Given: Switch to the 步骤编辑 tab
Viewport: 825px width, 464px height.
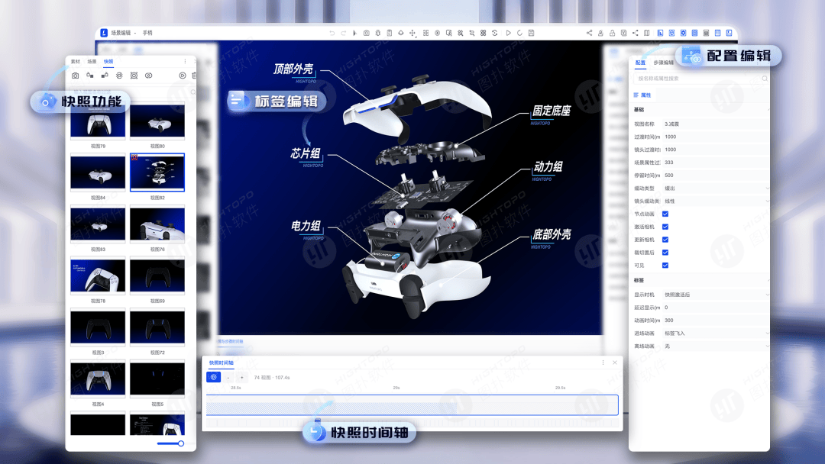Looking at the screenshot, I should coord(664,63).
